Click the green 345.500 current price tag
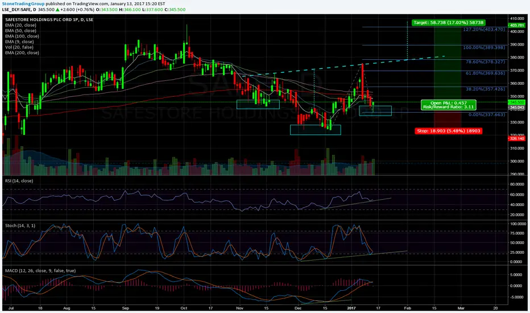 coord(517,102)
